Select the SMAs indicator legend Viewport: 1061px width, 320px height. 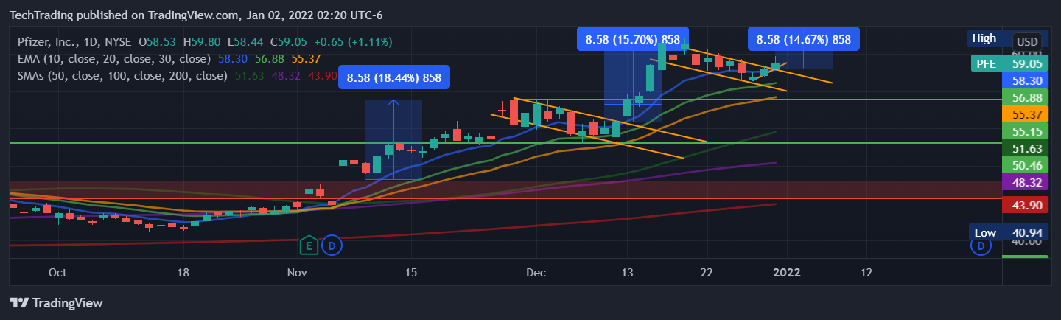point(122,75)
